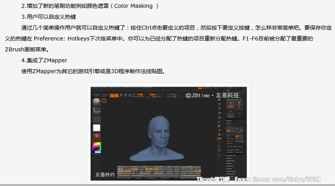Open the dotted stroke type thumbnail
This screenshot has width=335, height=186.
tap(96, 110)
